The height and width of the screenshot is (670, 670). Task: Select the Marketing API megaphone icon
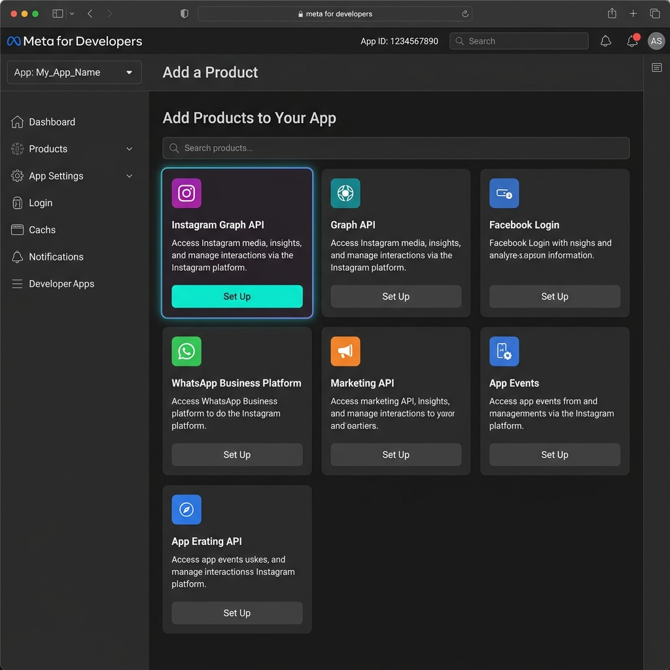click(x=345, y=351)
